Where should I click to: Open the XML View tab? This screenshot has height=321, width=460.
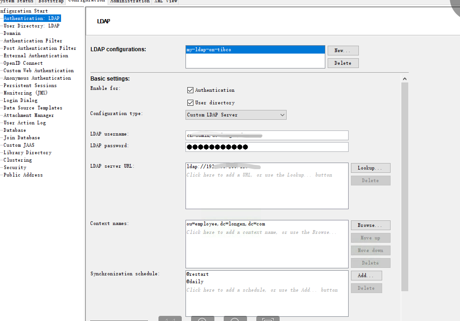(166, 1)
